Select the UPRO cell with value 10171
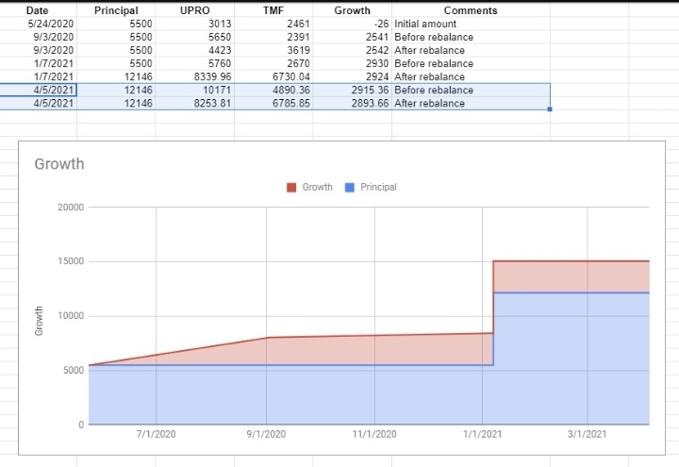The image size is (679, 467). [195, 91]
